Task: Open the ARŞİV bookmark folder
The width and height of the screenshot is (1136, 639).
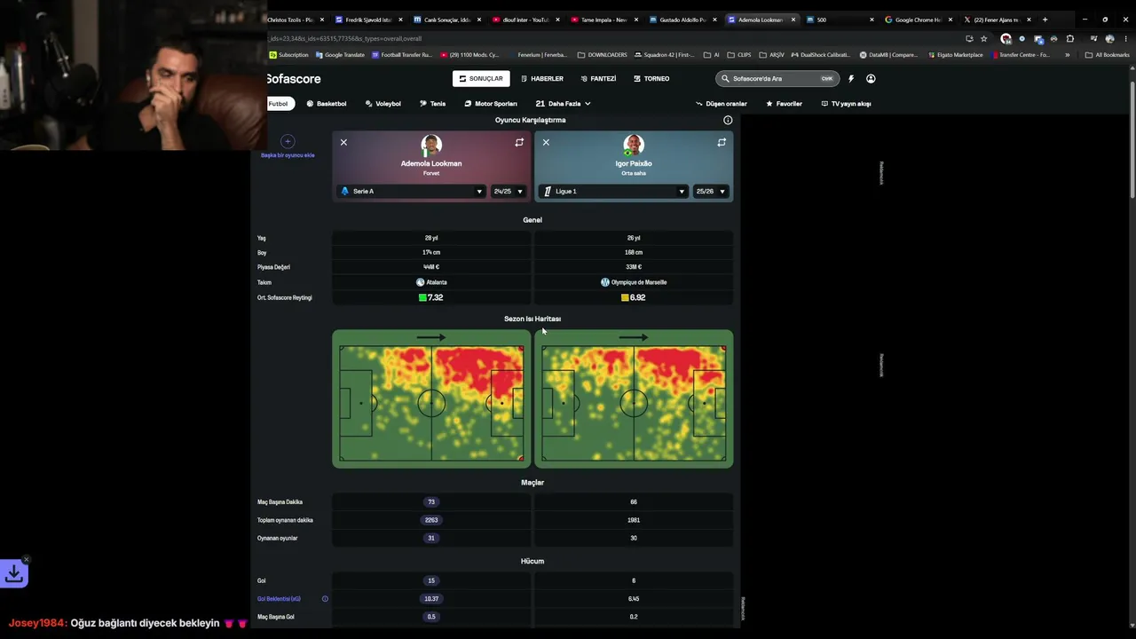Action: click(x=771, y=55)
